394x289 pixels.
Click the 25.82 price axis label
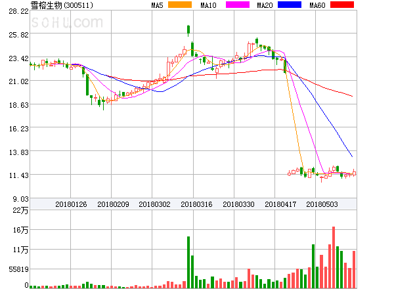coord(18,35)
